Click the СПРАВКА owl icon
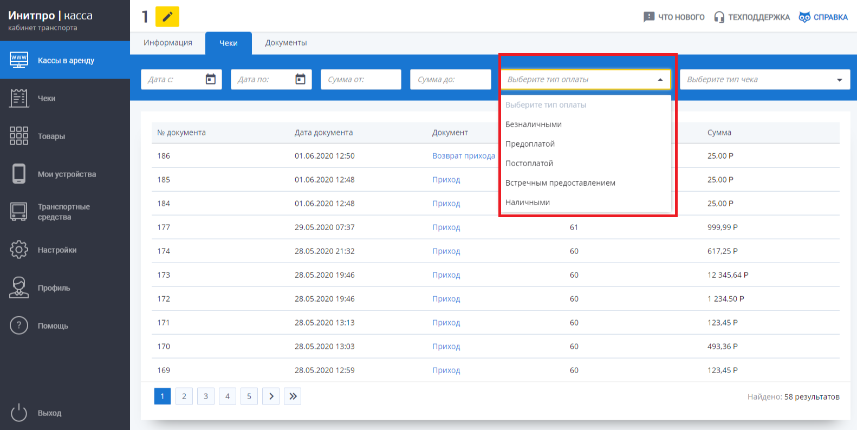857x430 pixels. pyautogui.click(x=805, y=17)
